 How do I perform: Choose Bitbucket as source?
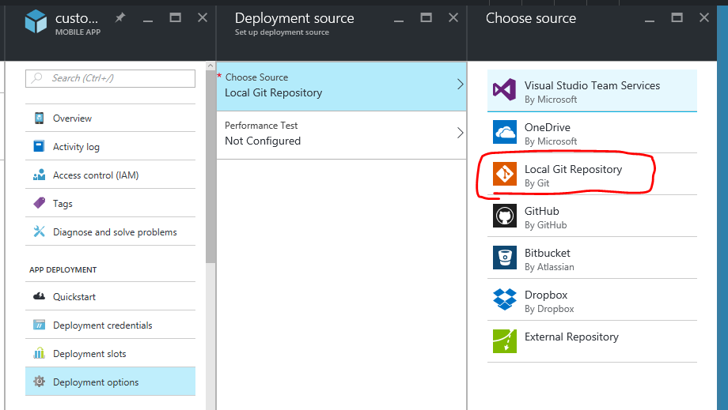coord(592,258)
